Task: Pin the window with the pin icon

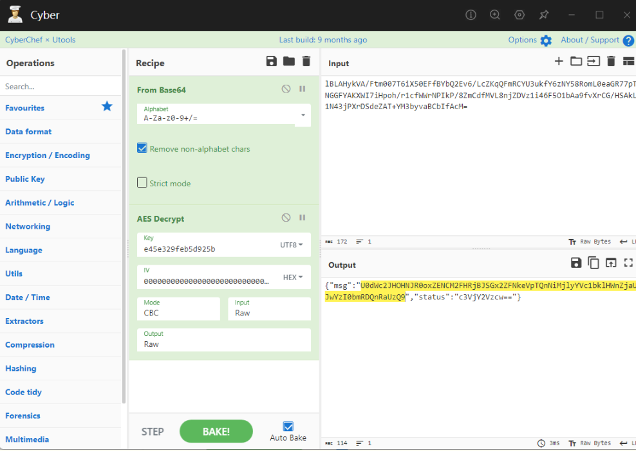Action: pos(543,15)
